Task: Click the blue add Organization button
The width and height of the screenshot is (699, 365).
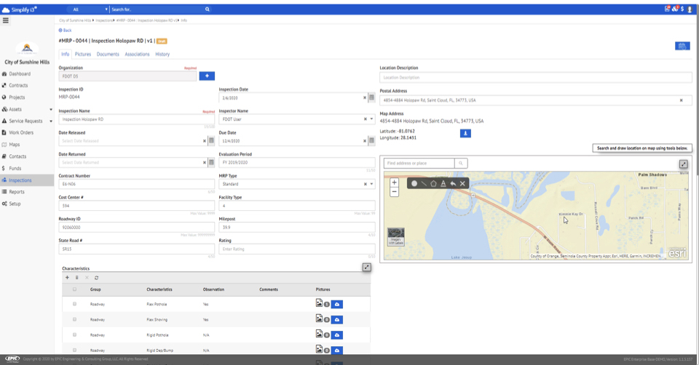Action: pos(207,76)
